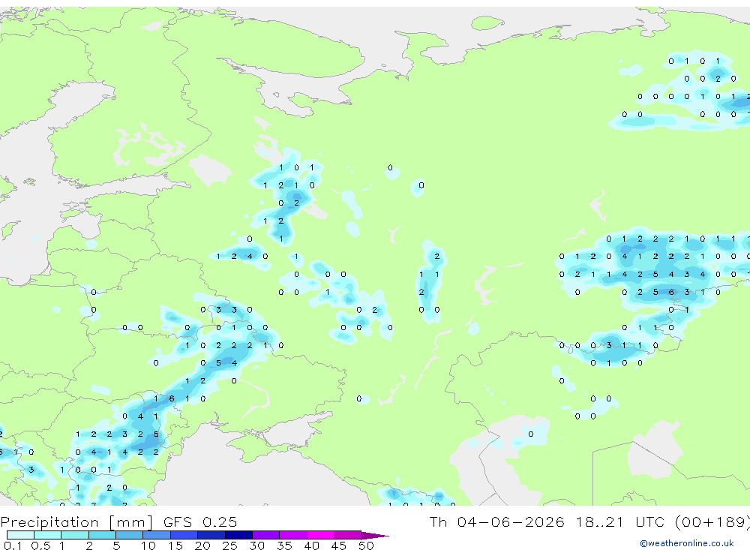Image resolution: width=750 pixels, height=550 pixels.
Task: Open the weatheronline.co.uk link
Action: click(687, 543)
